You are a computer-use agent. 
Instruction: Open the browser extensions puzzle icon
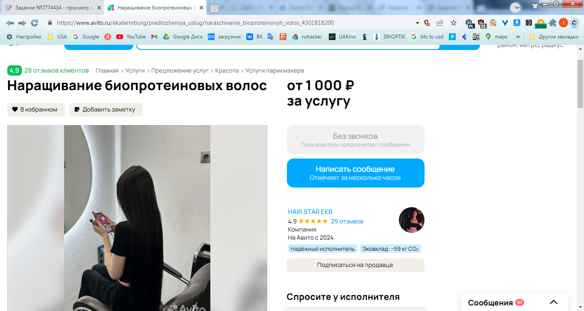(552, 23)
